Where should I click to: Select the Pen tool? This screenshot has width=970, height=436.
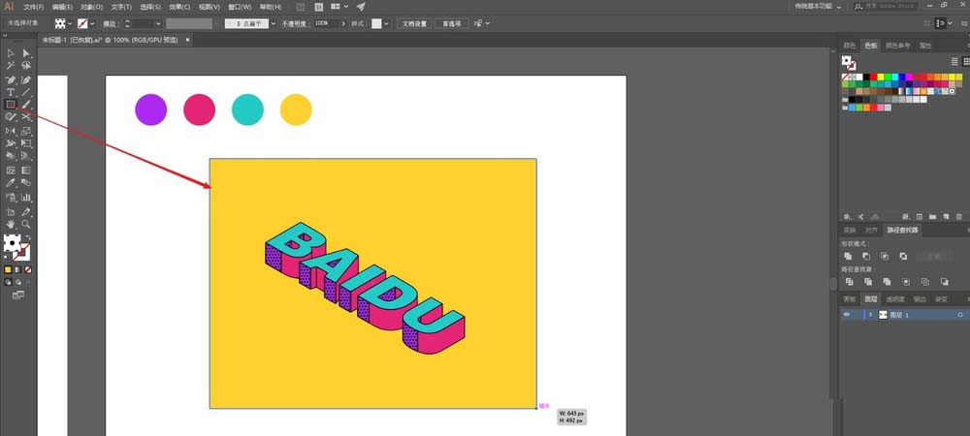(11, 80)
